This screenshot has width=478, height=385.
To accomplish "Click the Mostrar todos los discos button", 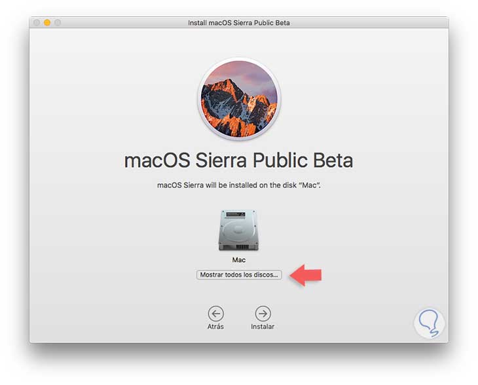I will tap(239, 274).
